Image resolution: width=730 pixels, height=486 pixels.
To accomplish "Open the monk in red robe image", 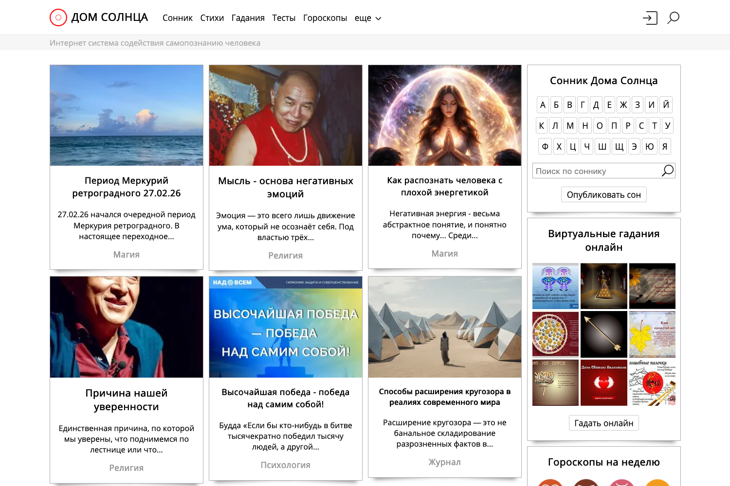I will pyautogui.click(x=286, y=116).
